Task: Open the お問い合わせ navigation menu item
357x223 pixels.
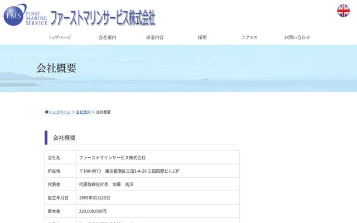Action: (297, 37)
